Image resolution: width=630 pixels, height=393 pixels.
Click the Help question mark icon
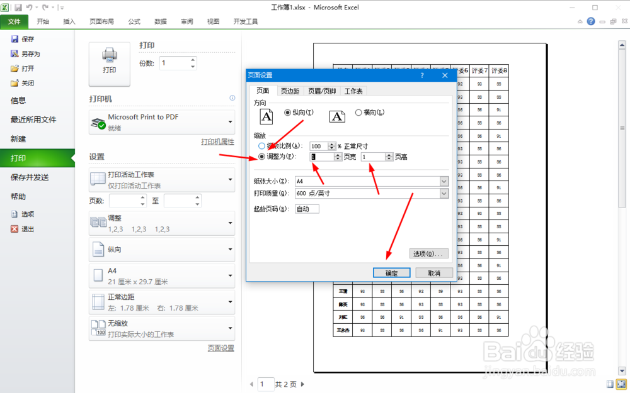[590, 21]
